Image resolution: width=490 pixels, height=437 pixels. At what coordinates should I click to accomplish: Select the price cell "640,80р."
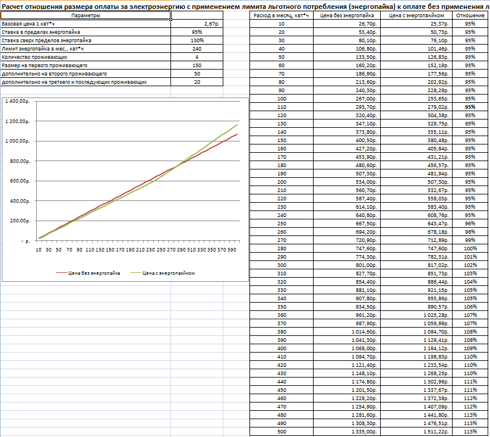click(347, 215)
